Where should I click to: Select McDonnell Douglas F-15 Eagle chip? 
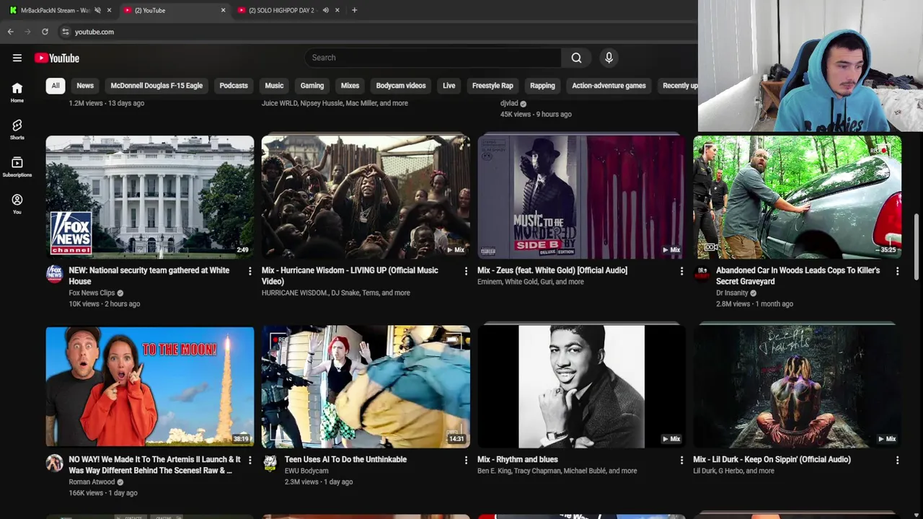click(x=156, y=86)
